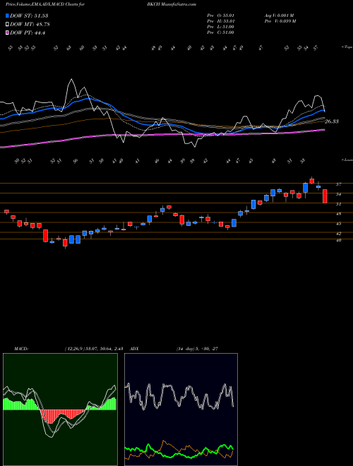The height and width of the screenshot is (466, 353).
Task: Click inside the dark blue ADX chart
Action: [x=181, y=410]
